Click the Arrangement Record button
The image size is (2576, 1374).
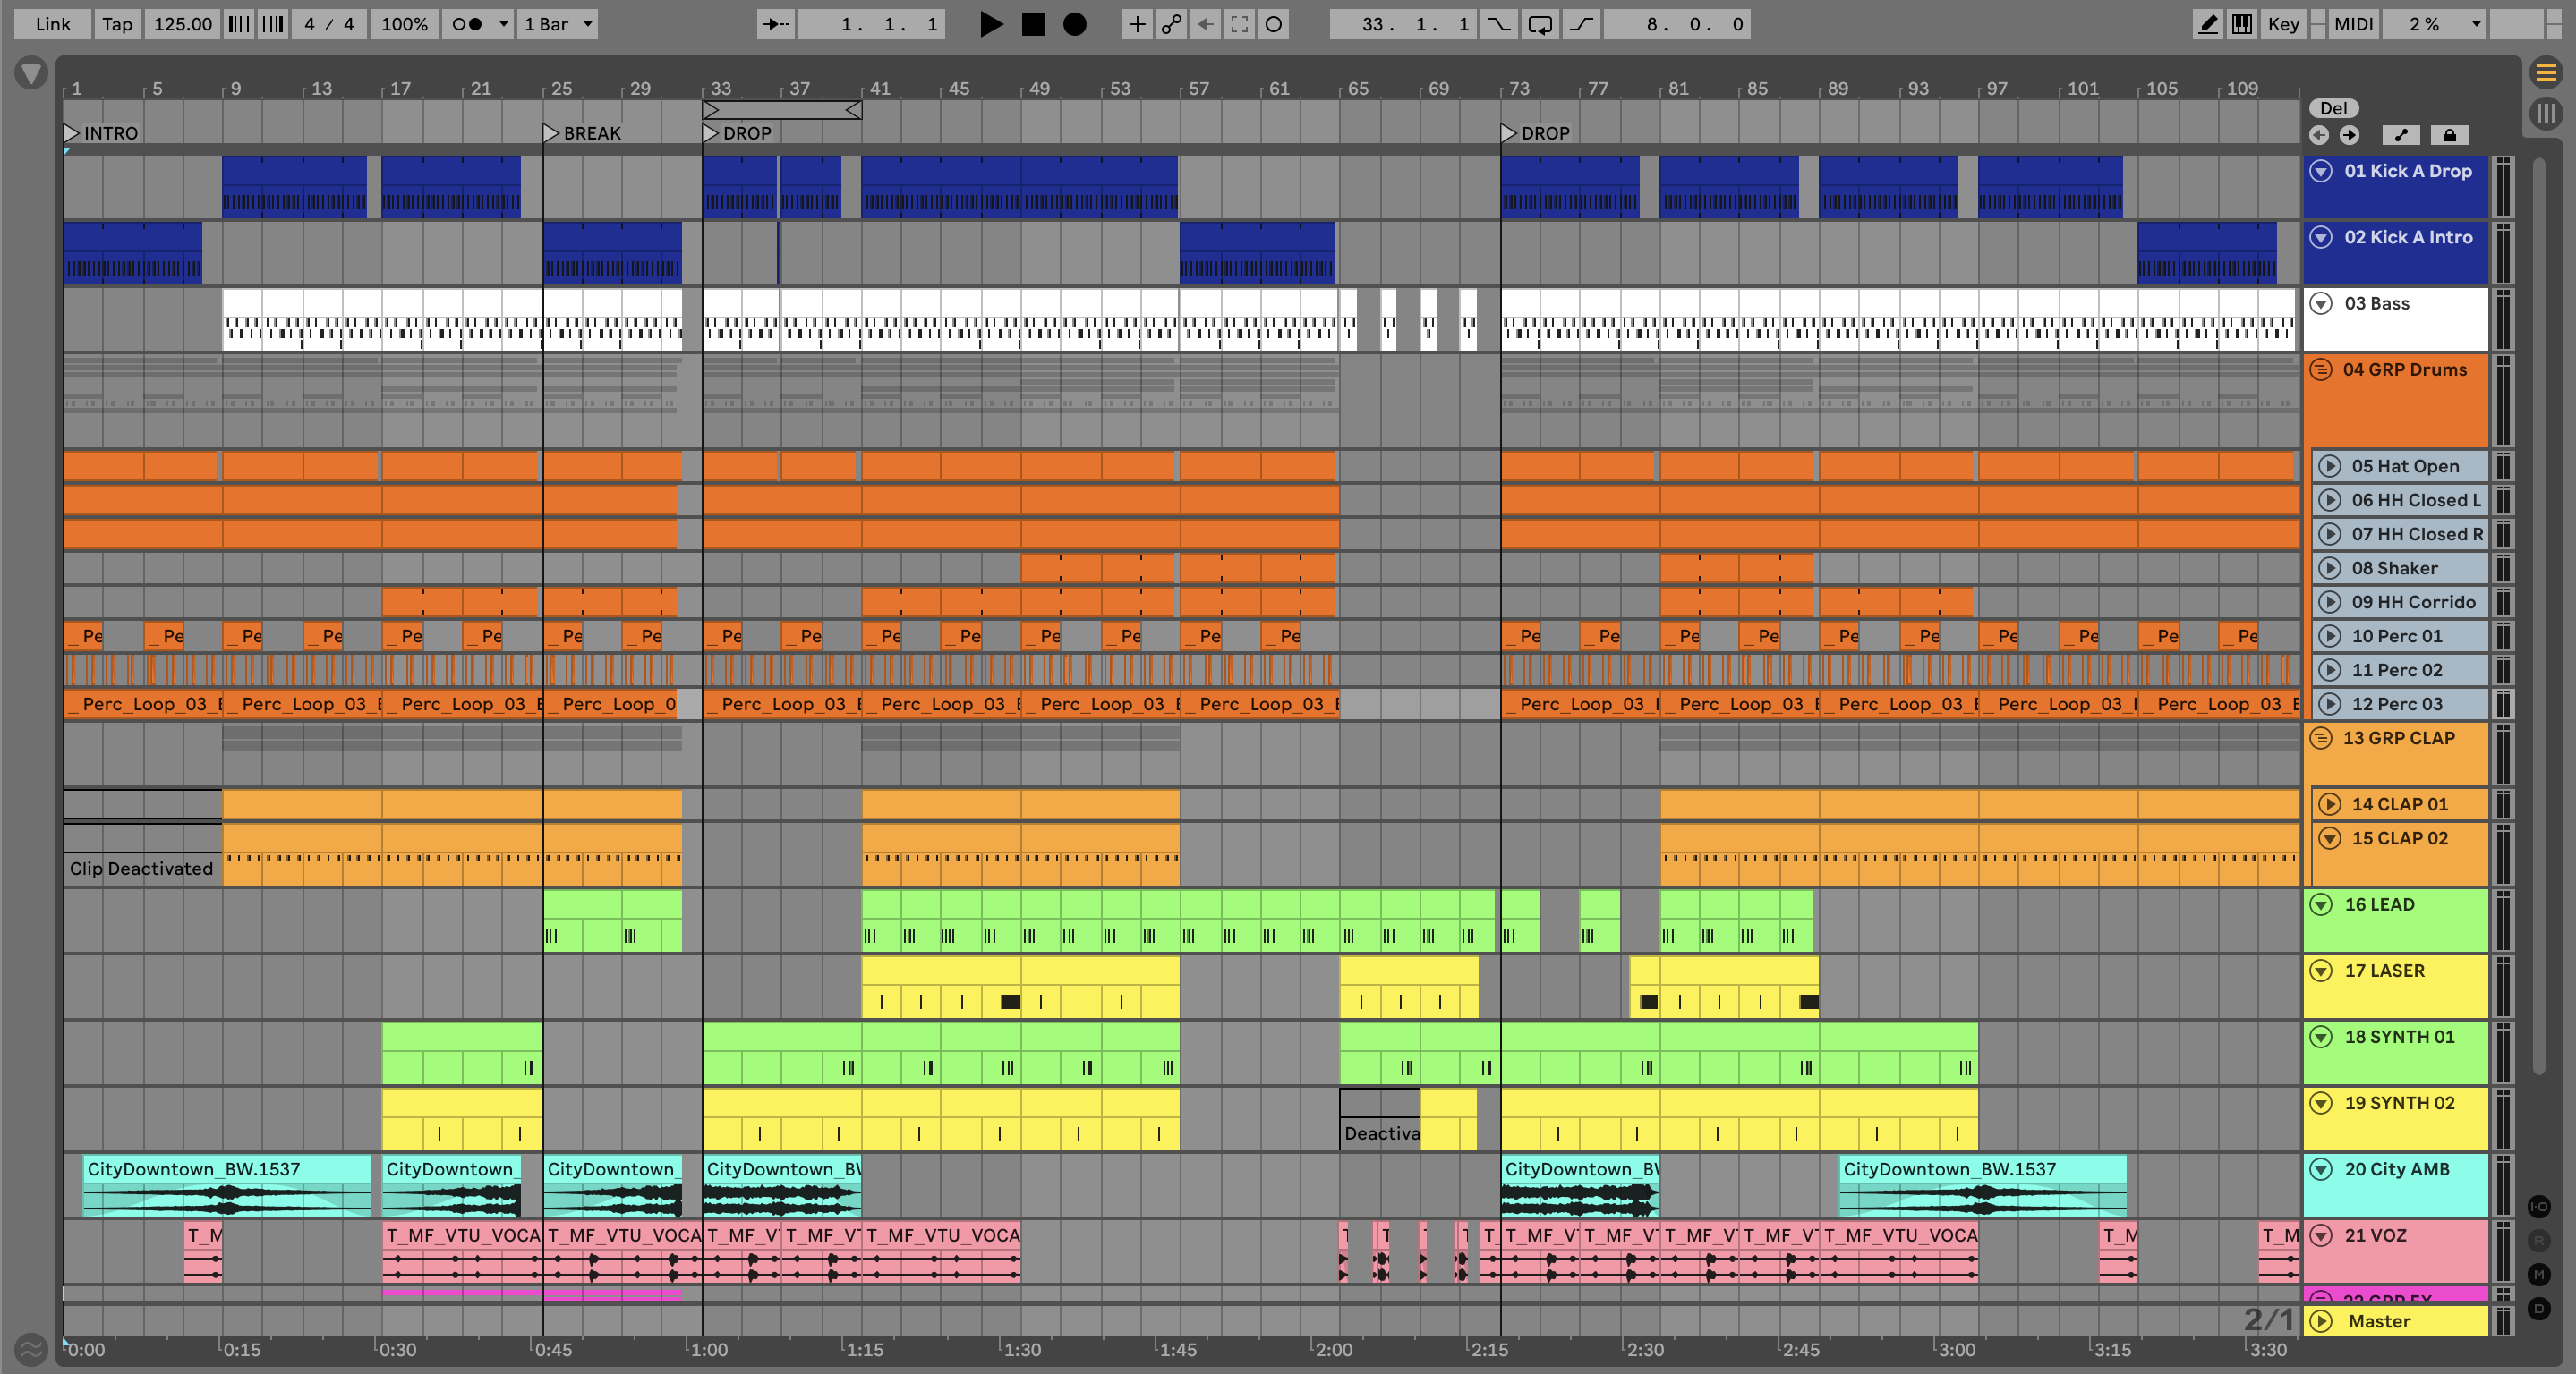pyautogui.click(x=1075, y=24)
